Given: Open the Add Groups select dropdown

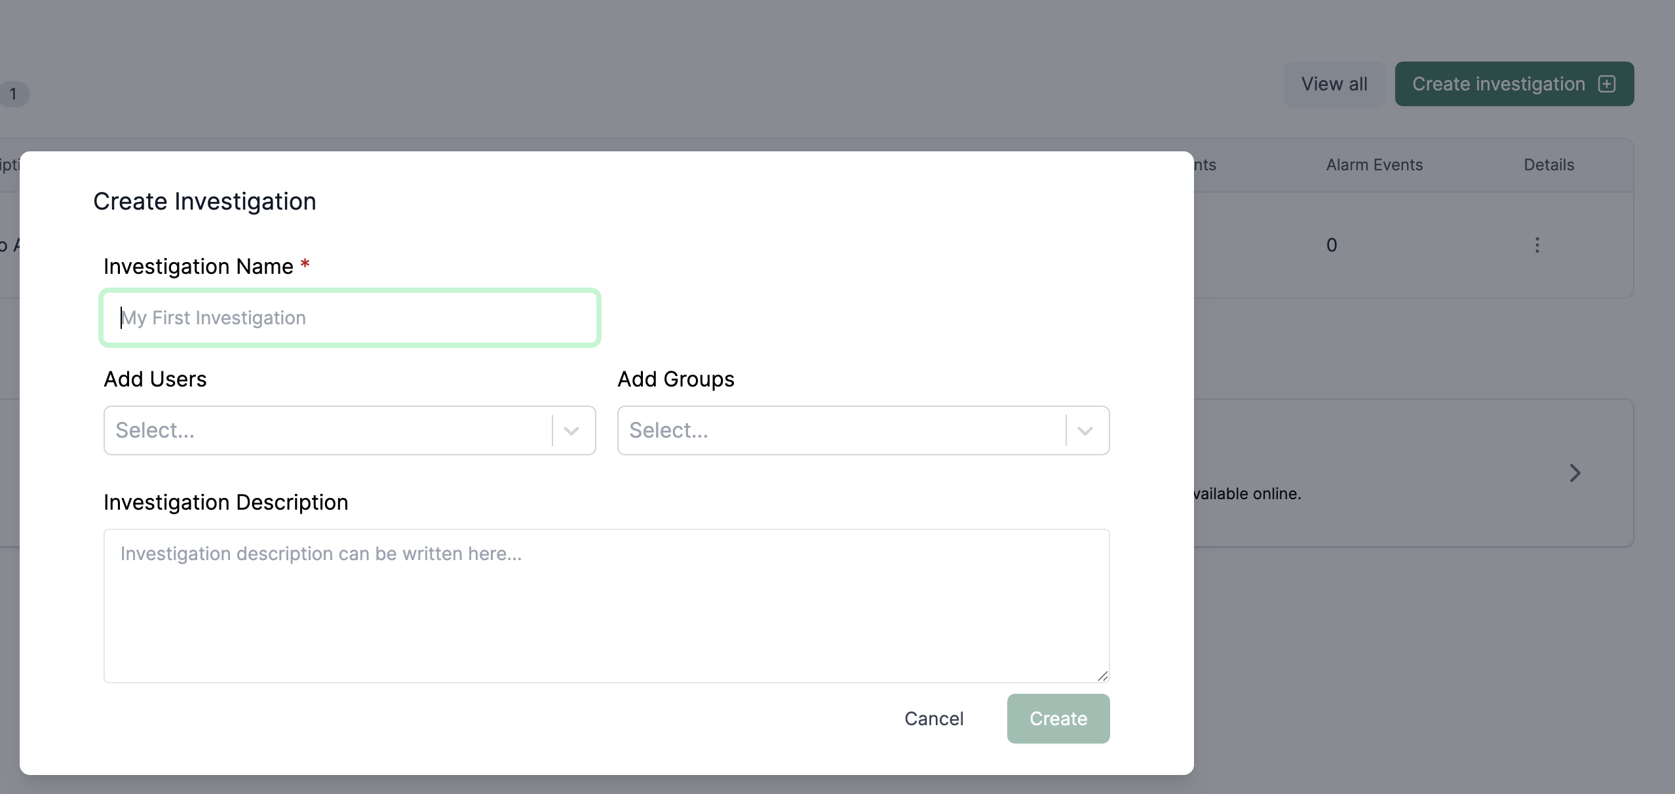Looking at the screenshot, I should coord(863,430).
